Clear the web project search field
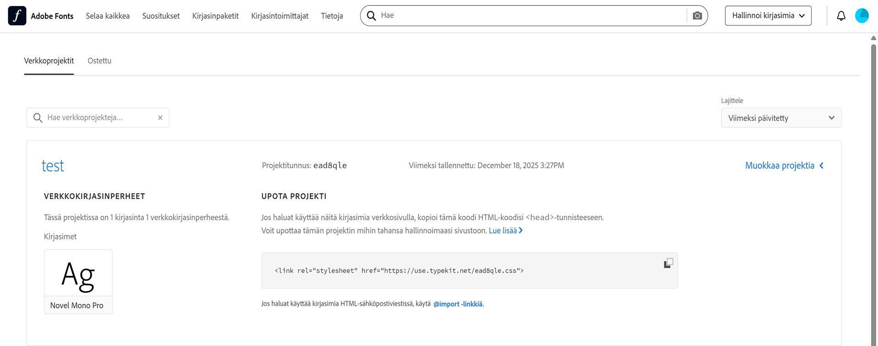The width and height of the screenshot is (878, 346). pos(160,118)
